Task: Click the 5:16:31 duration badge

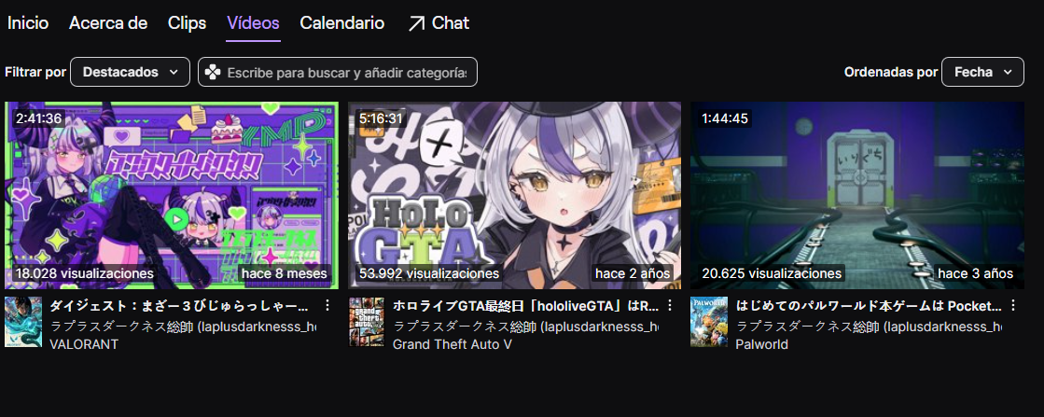Action: click(382, 118)
